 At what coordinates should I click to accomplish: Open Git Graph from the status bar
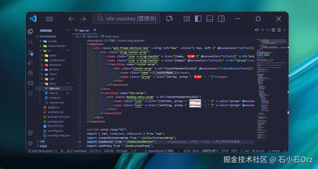[x=122, y=151]
